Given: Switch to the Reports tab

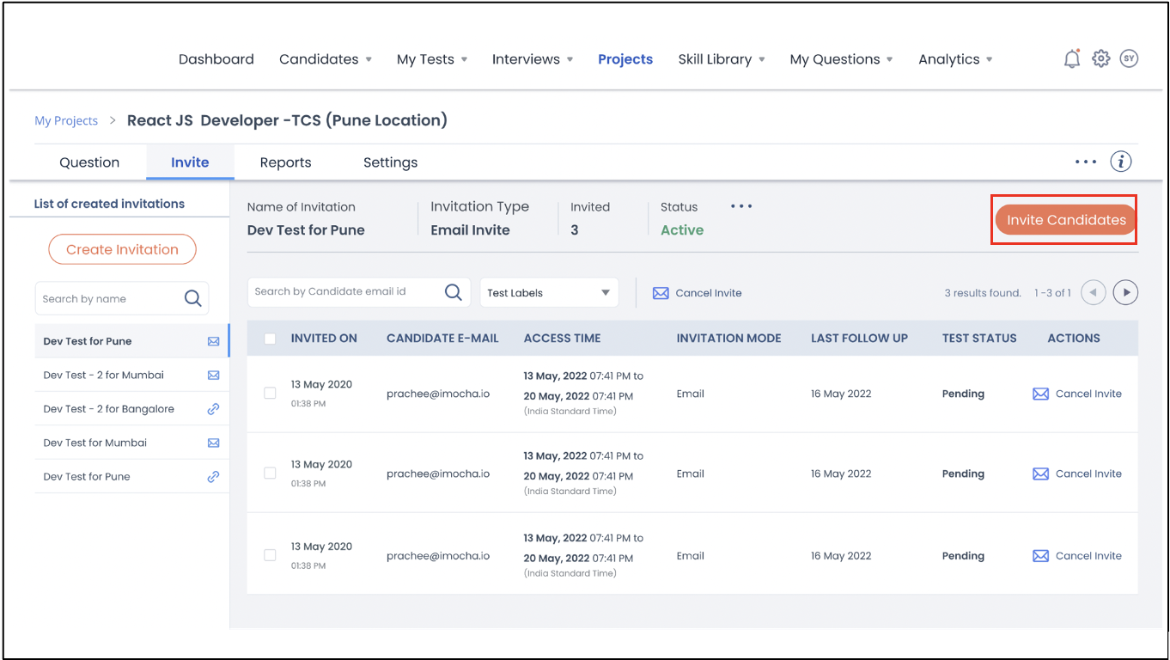Looking at the screenshot, I should click(285, 162).
